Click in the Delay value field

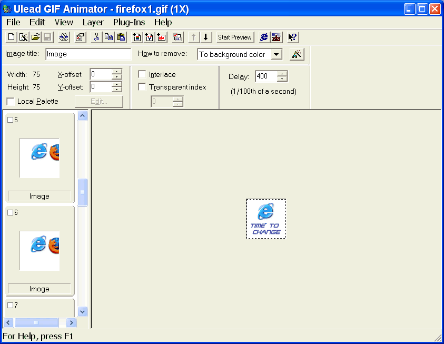click(x=266, y=76)
